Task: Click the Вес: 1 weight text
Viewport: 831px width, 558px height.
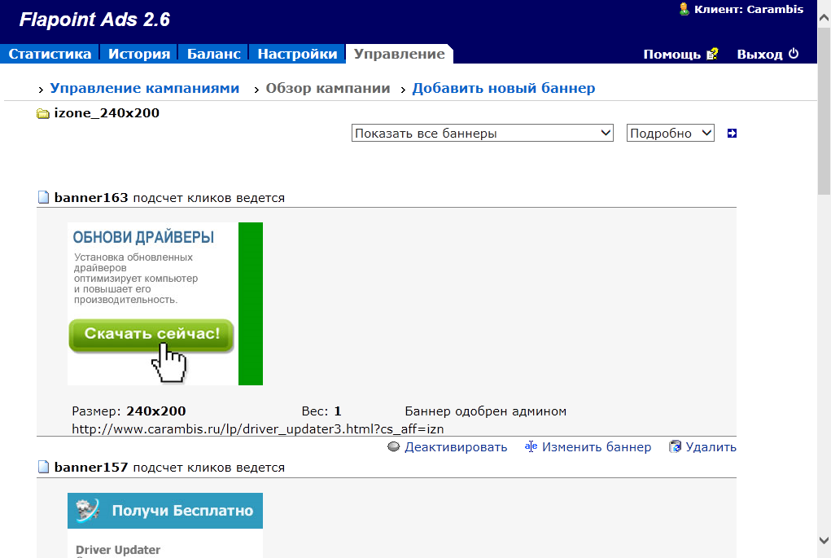Action: 321,411
